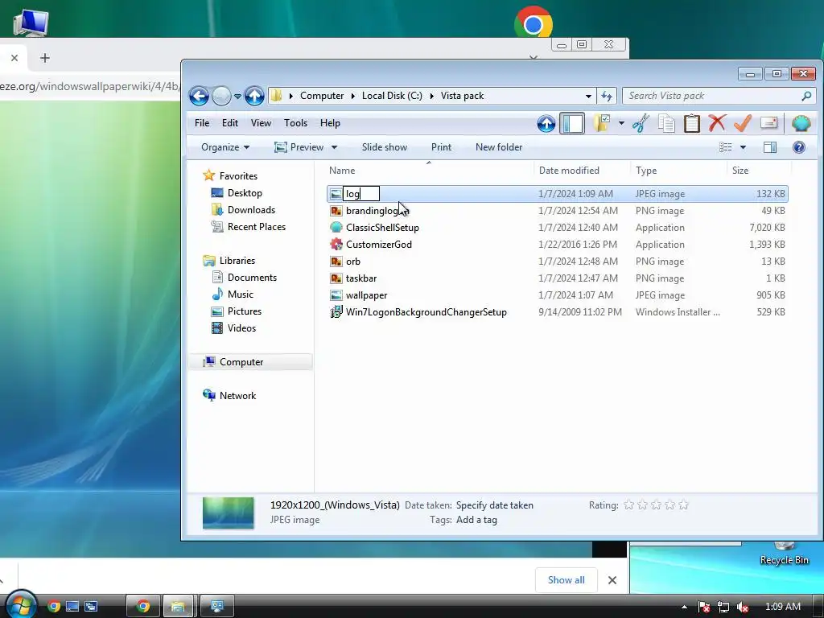This screenshot has height=618, width=824.
Task: Click the volume muted tray icon
Action: 743,607
